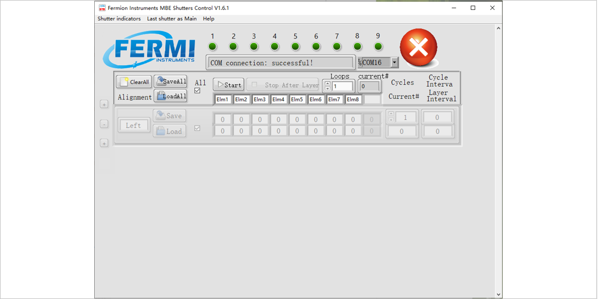Viewport: 598px width, 299px height.
Task: Toggle the layer row's enable checkbox
Action: (x=197, y=128)
